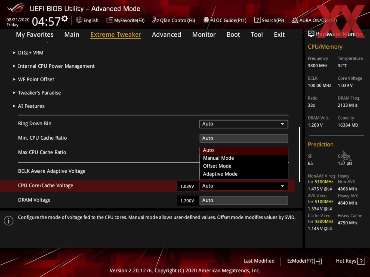Screen dimensions: 370x277
Task: Click the 157 pts cooler score
Action: click(345, 163)
